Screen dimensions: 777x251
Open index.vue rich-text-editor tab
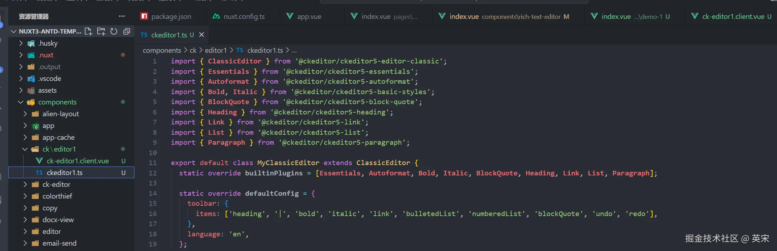pos(509,16)
